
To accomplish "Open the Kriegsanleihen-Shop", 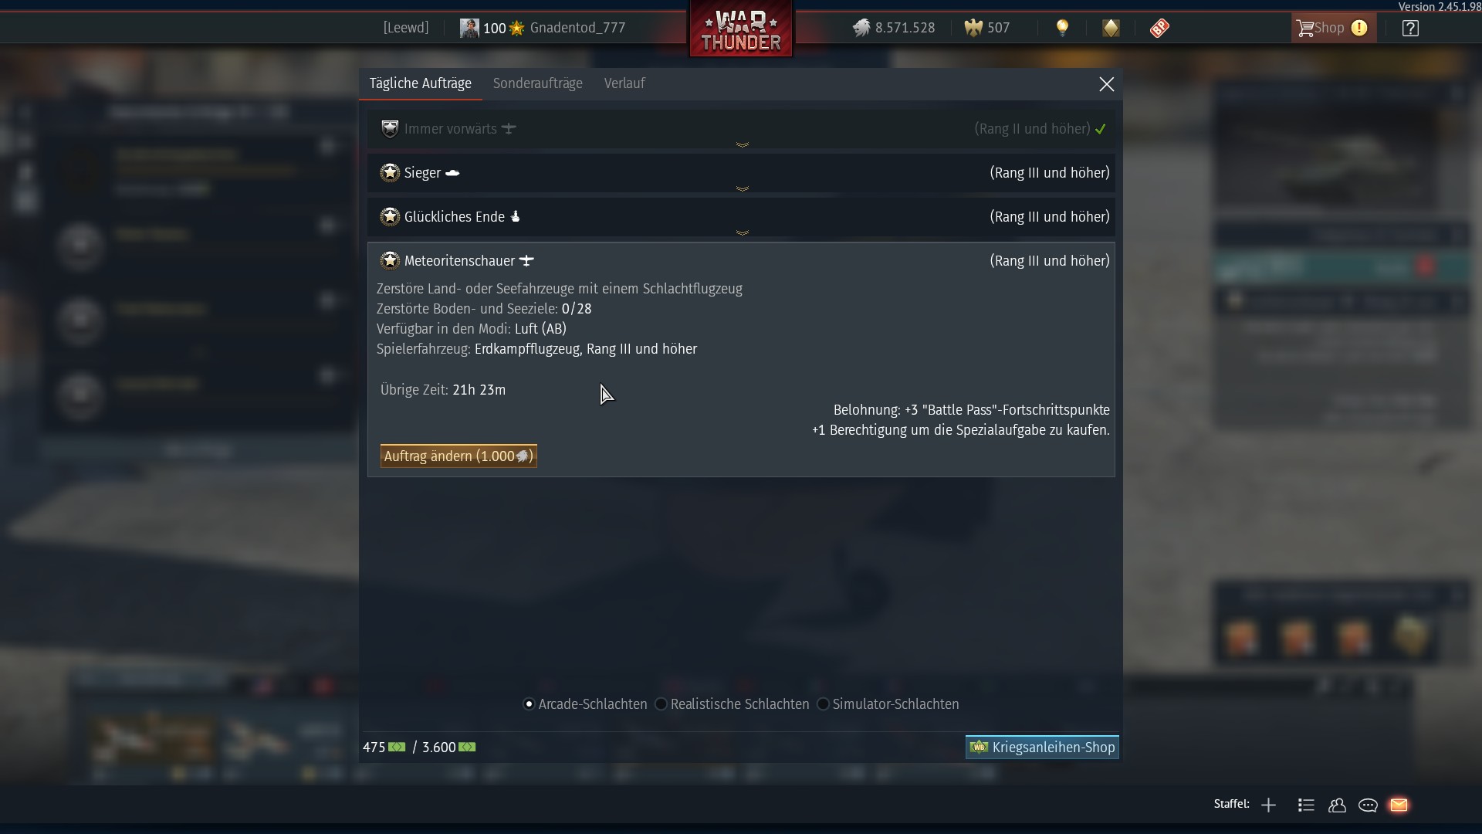I will [1042, 747].
